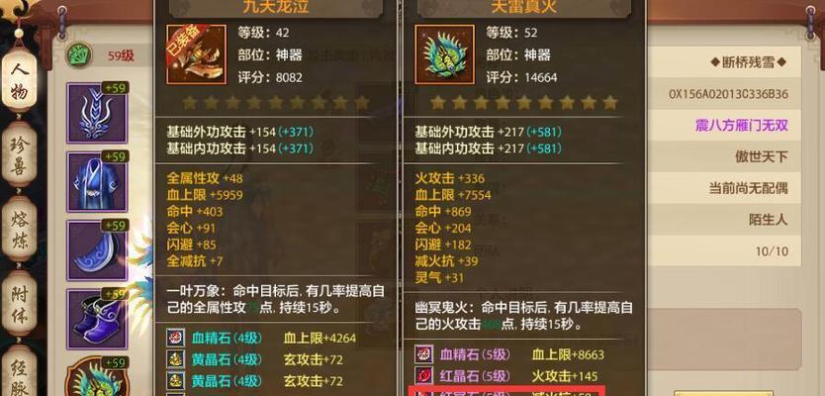Screen dimensions: 825x396
Task: Open the 经脉 meridian tab
Action: click(x=20, y=371)
